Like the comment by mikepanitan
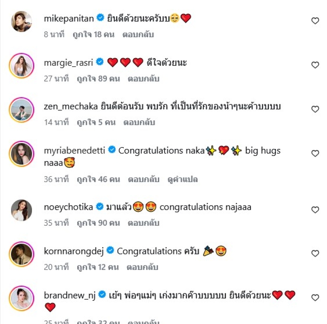The height and width of the screenshot is (324, 327). [x=315, y=21]
